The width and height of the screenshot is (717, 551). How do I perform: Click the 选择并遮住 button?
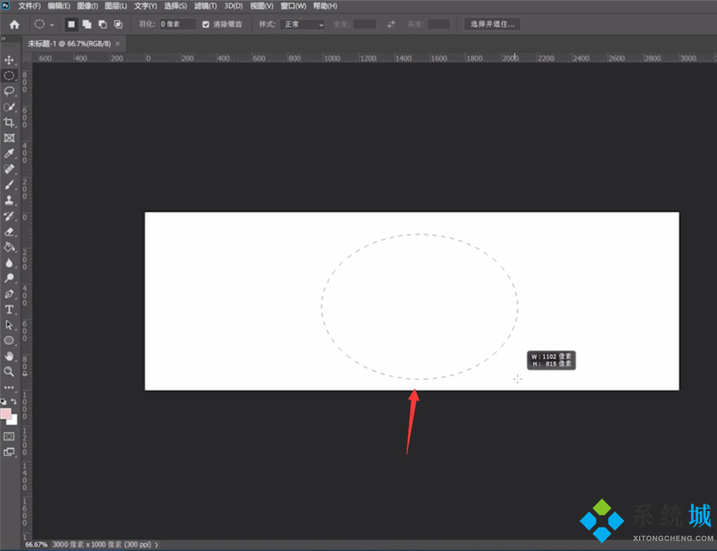tap(492, 24)
